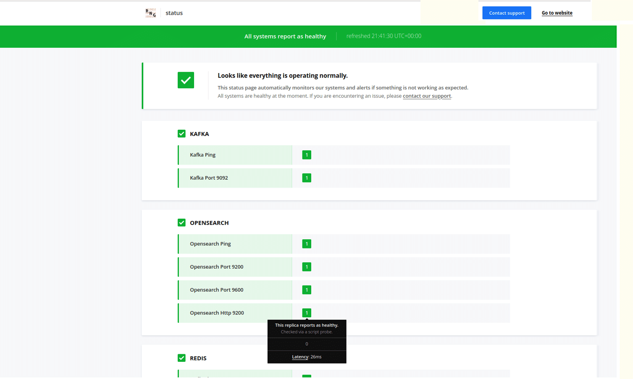The image size is (633, 379).
Task: Click the Opensearch Port 9200 replica badge
Action: (307, 267)
